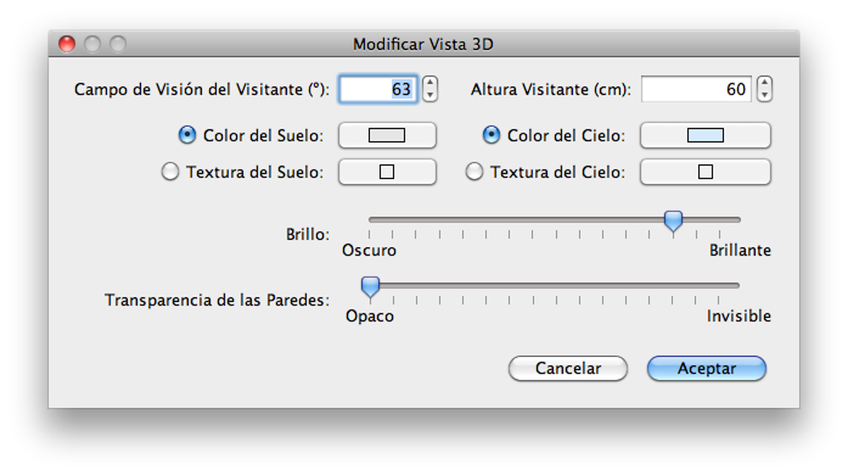Viewport: 848px width, 475px height.
Task: Increase Campo de Visión with up arrow
Action: pyautogui.click(x=430, y=83)
